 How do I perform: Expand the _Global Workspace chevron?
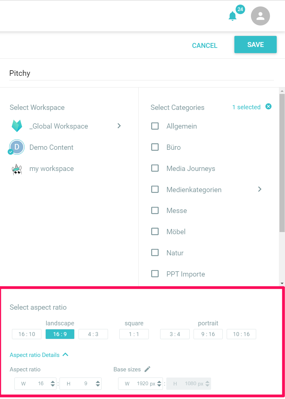119,126
